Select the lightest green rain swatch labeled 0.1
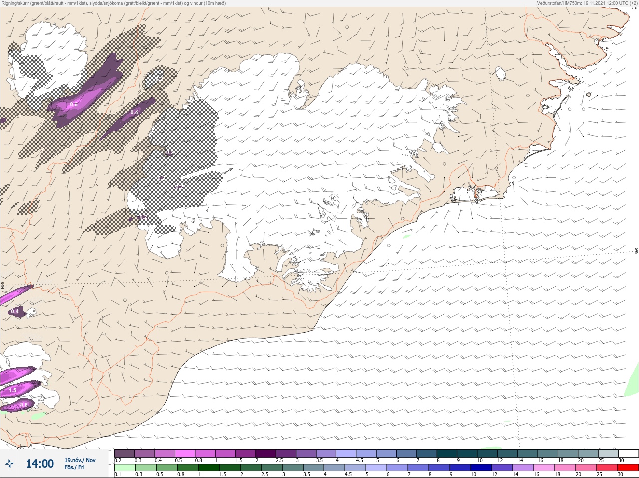This screenshot has height=478, width=639. [125, 468]
